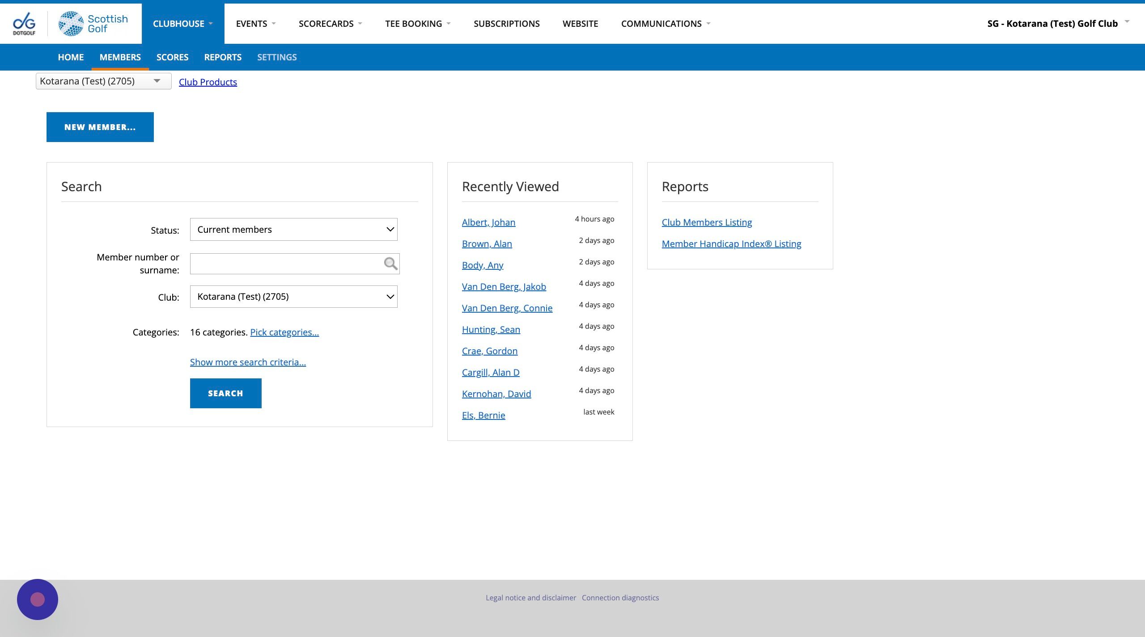Open Albert, Johan's member record

[488, 222]
